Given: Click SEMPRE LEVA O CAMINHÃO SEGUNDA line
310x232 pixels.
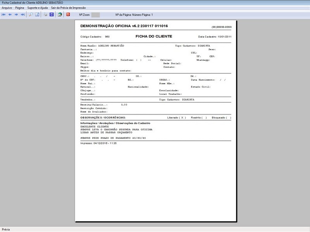Looking at the screenshot, I should (x=116, y=130).
